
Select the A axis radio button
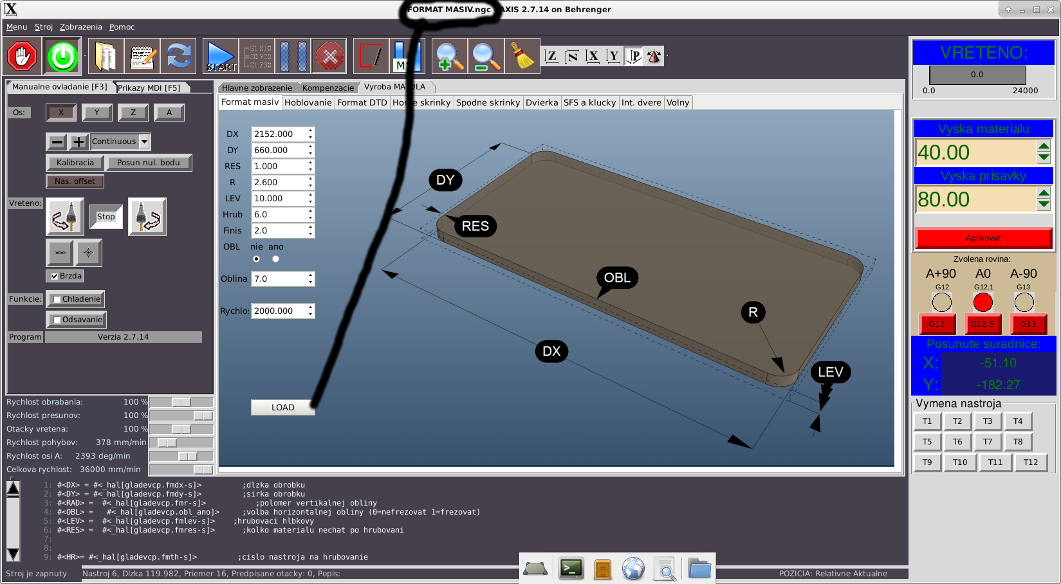click(169, 113)
